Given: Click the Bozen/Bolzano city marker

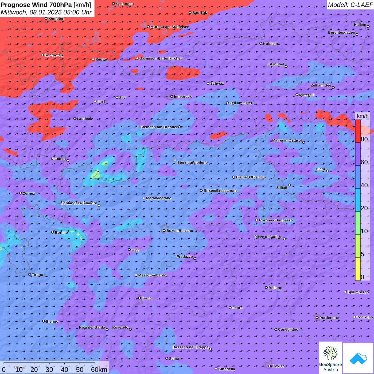Looking at the screenshot, I should coord(164,231).
